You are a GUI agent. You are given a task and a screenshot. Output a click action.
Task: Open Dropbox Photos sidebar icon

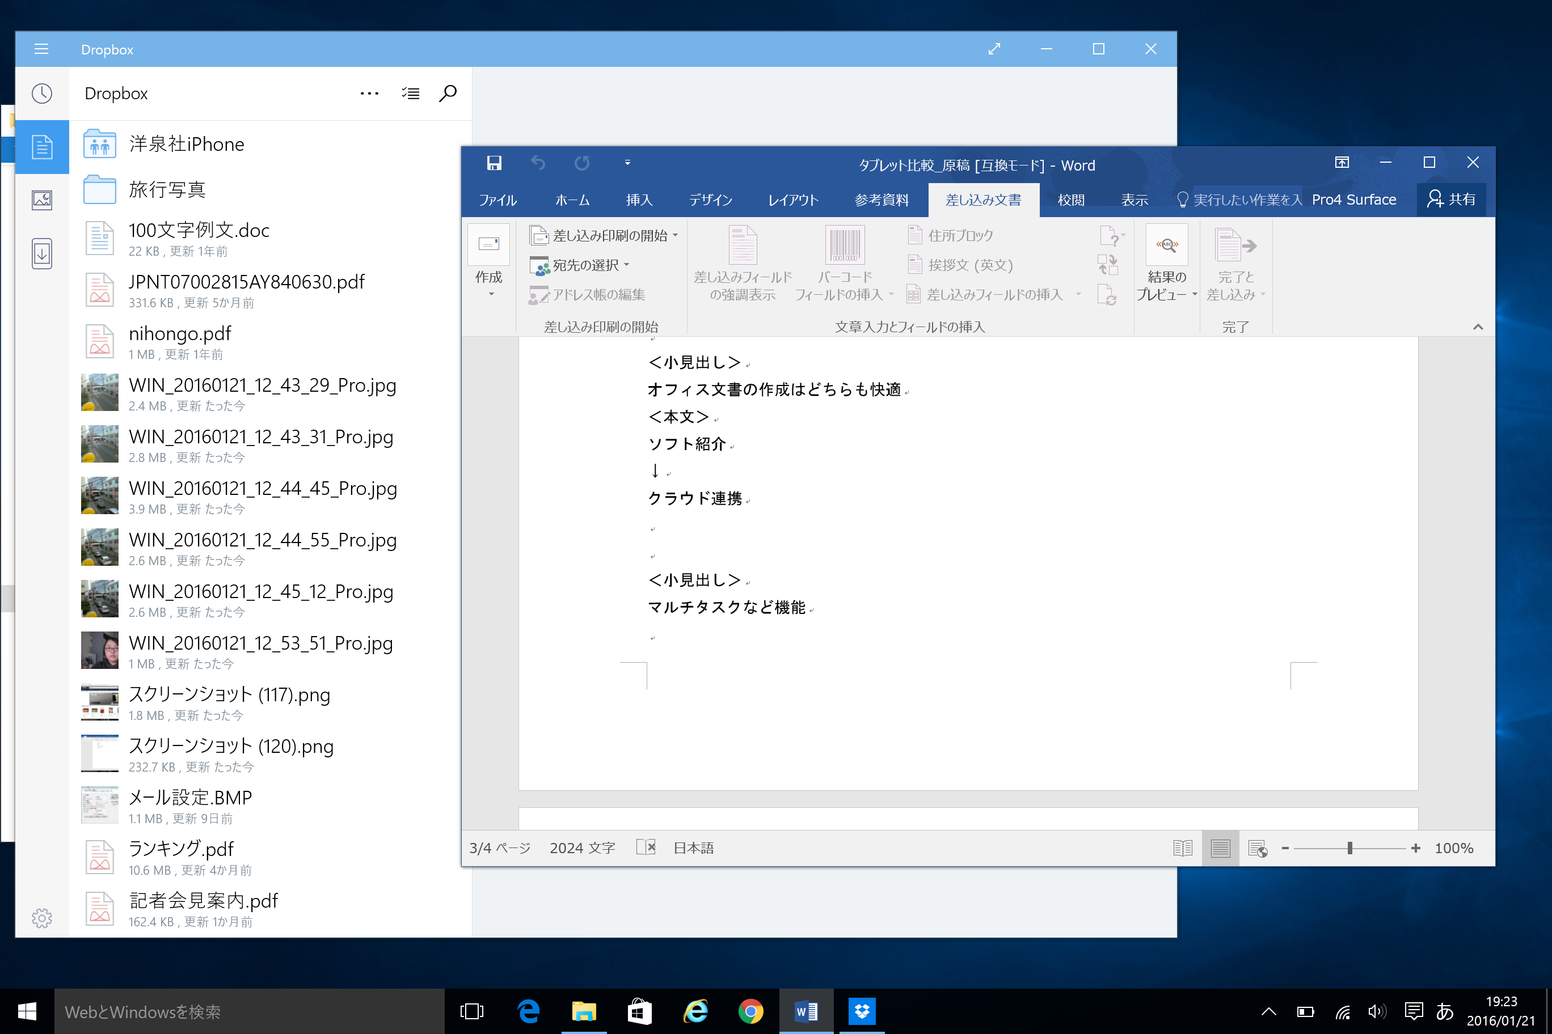tap(42, 200)
